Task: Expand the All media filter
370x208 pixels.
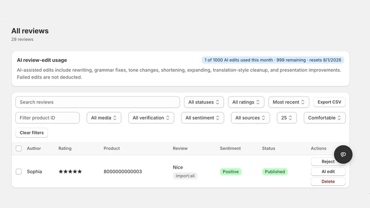Action: (104, 118)
